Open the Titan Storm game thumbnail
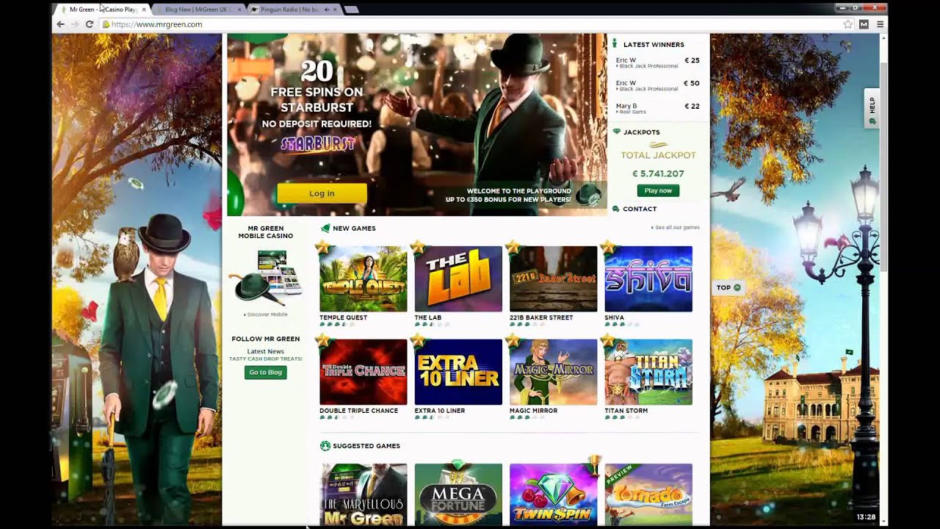Image resolution: width=940 pixels, height=529 pixels. [648, 372]
